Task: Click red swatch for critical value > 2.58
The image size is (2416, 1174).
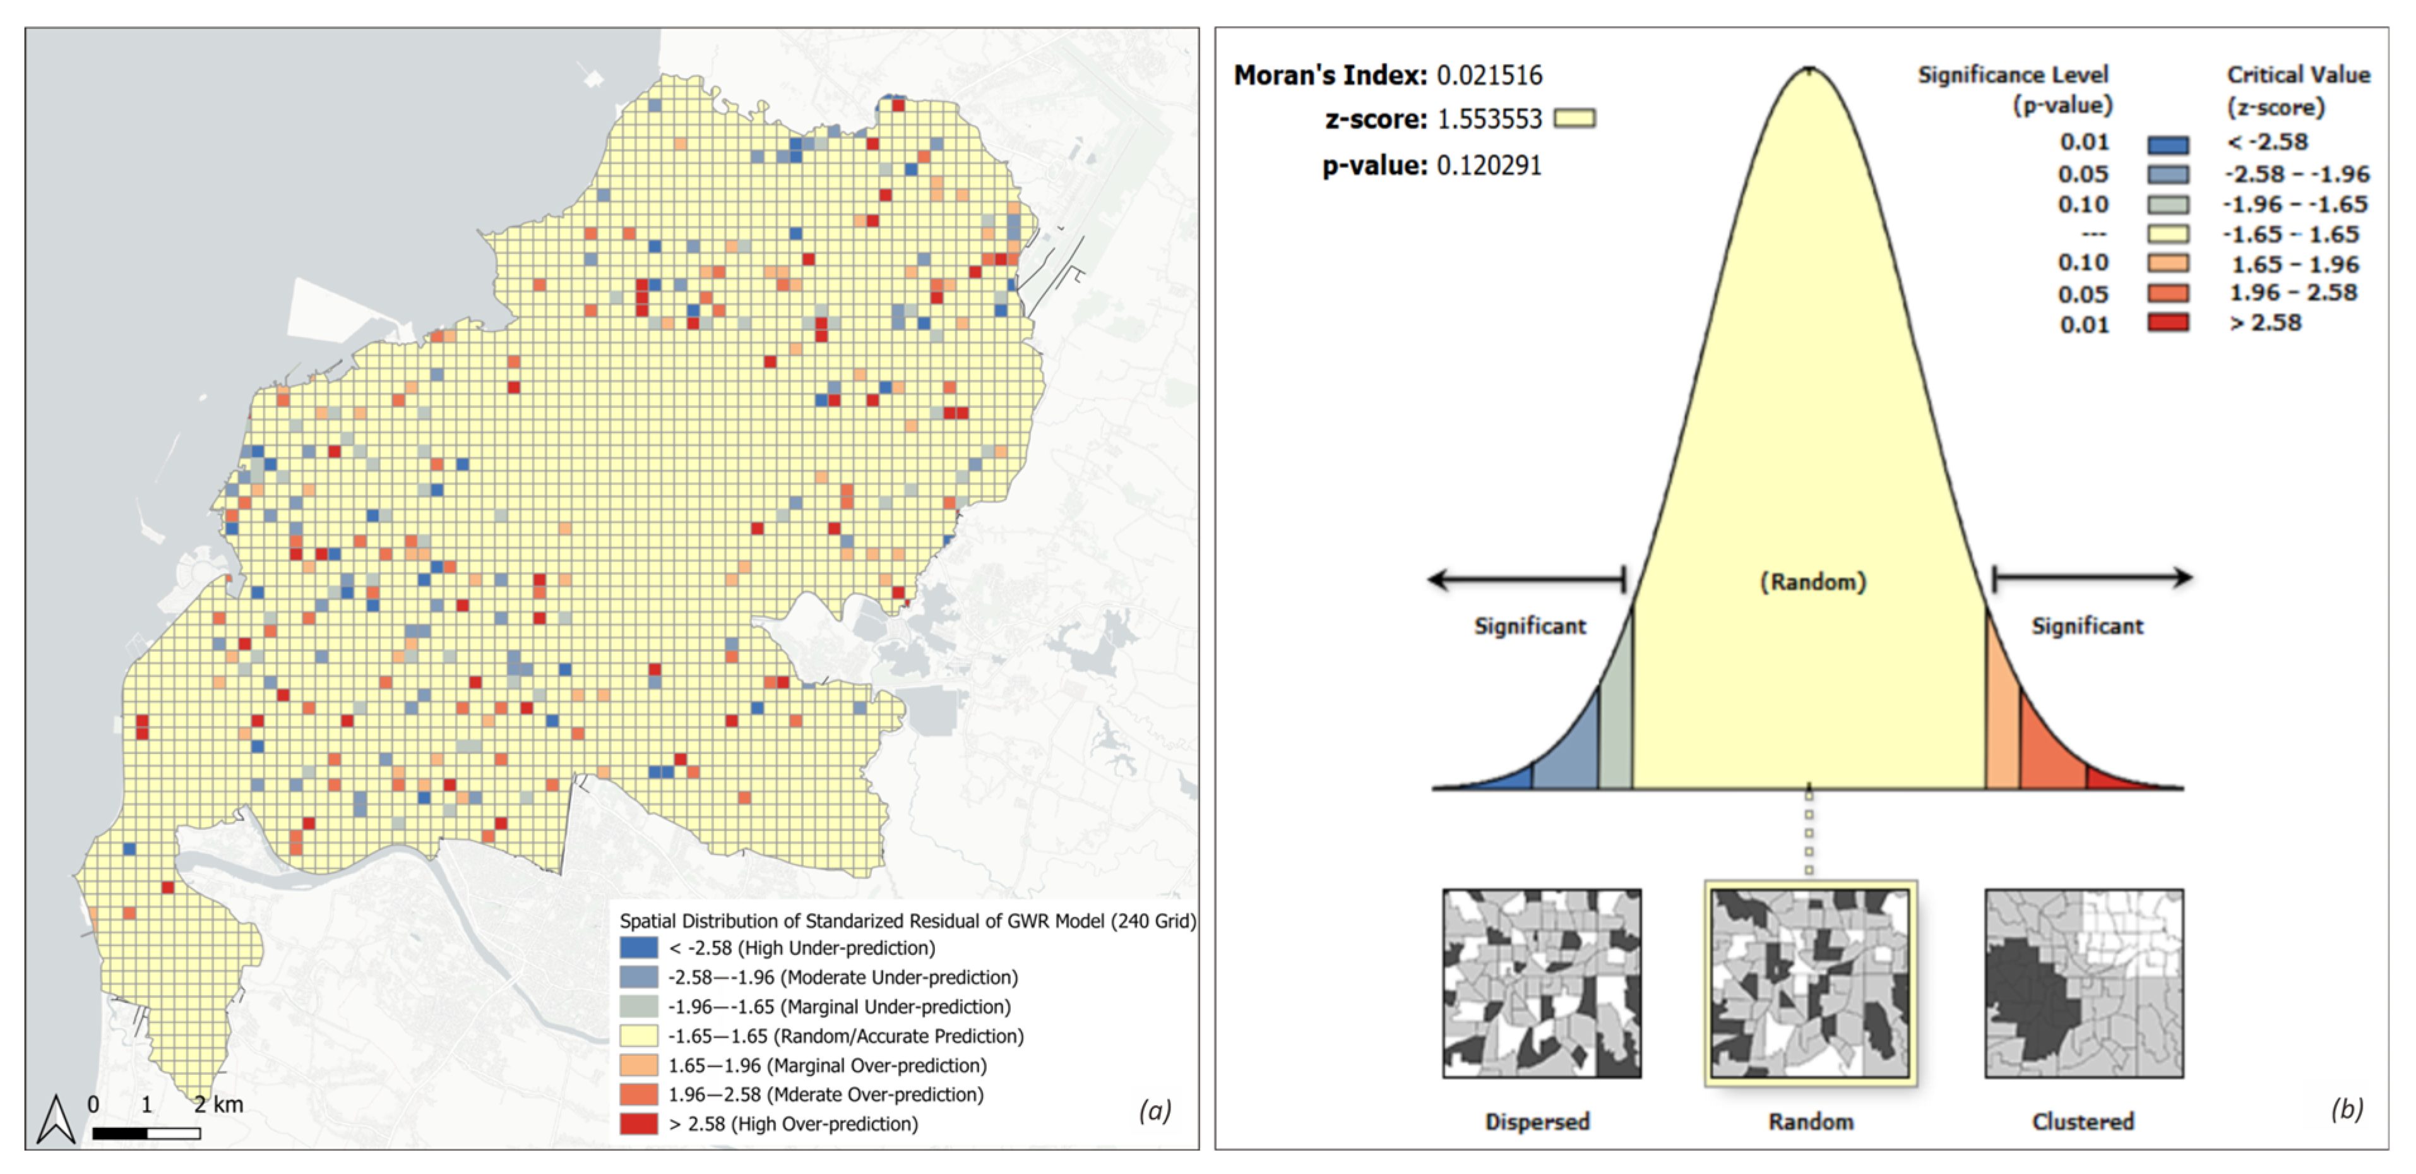Action: click(x=2169, y=323)
